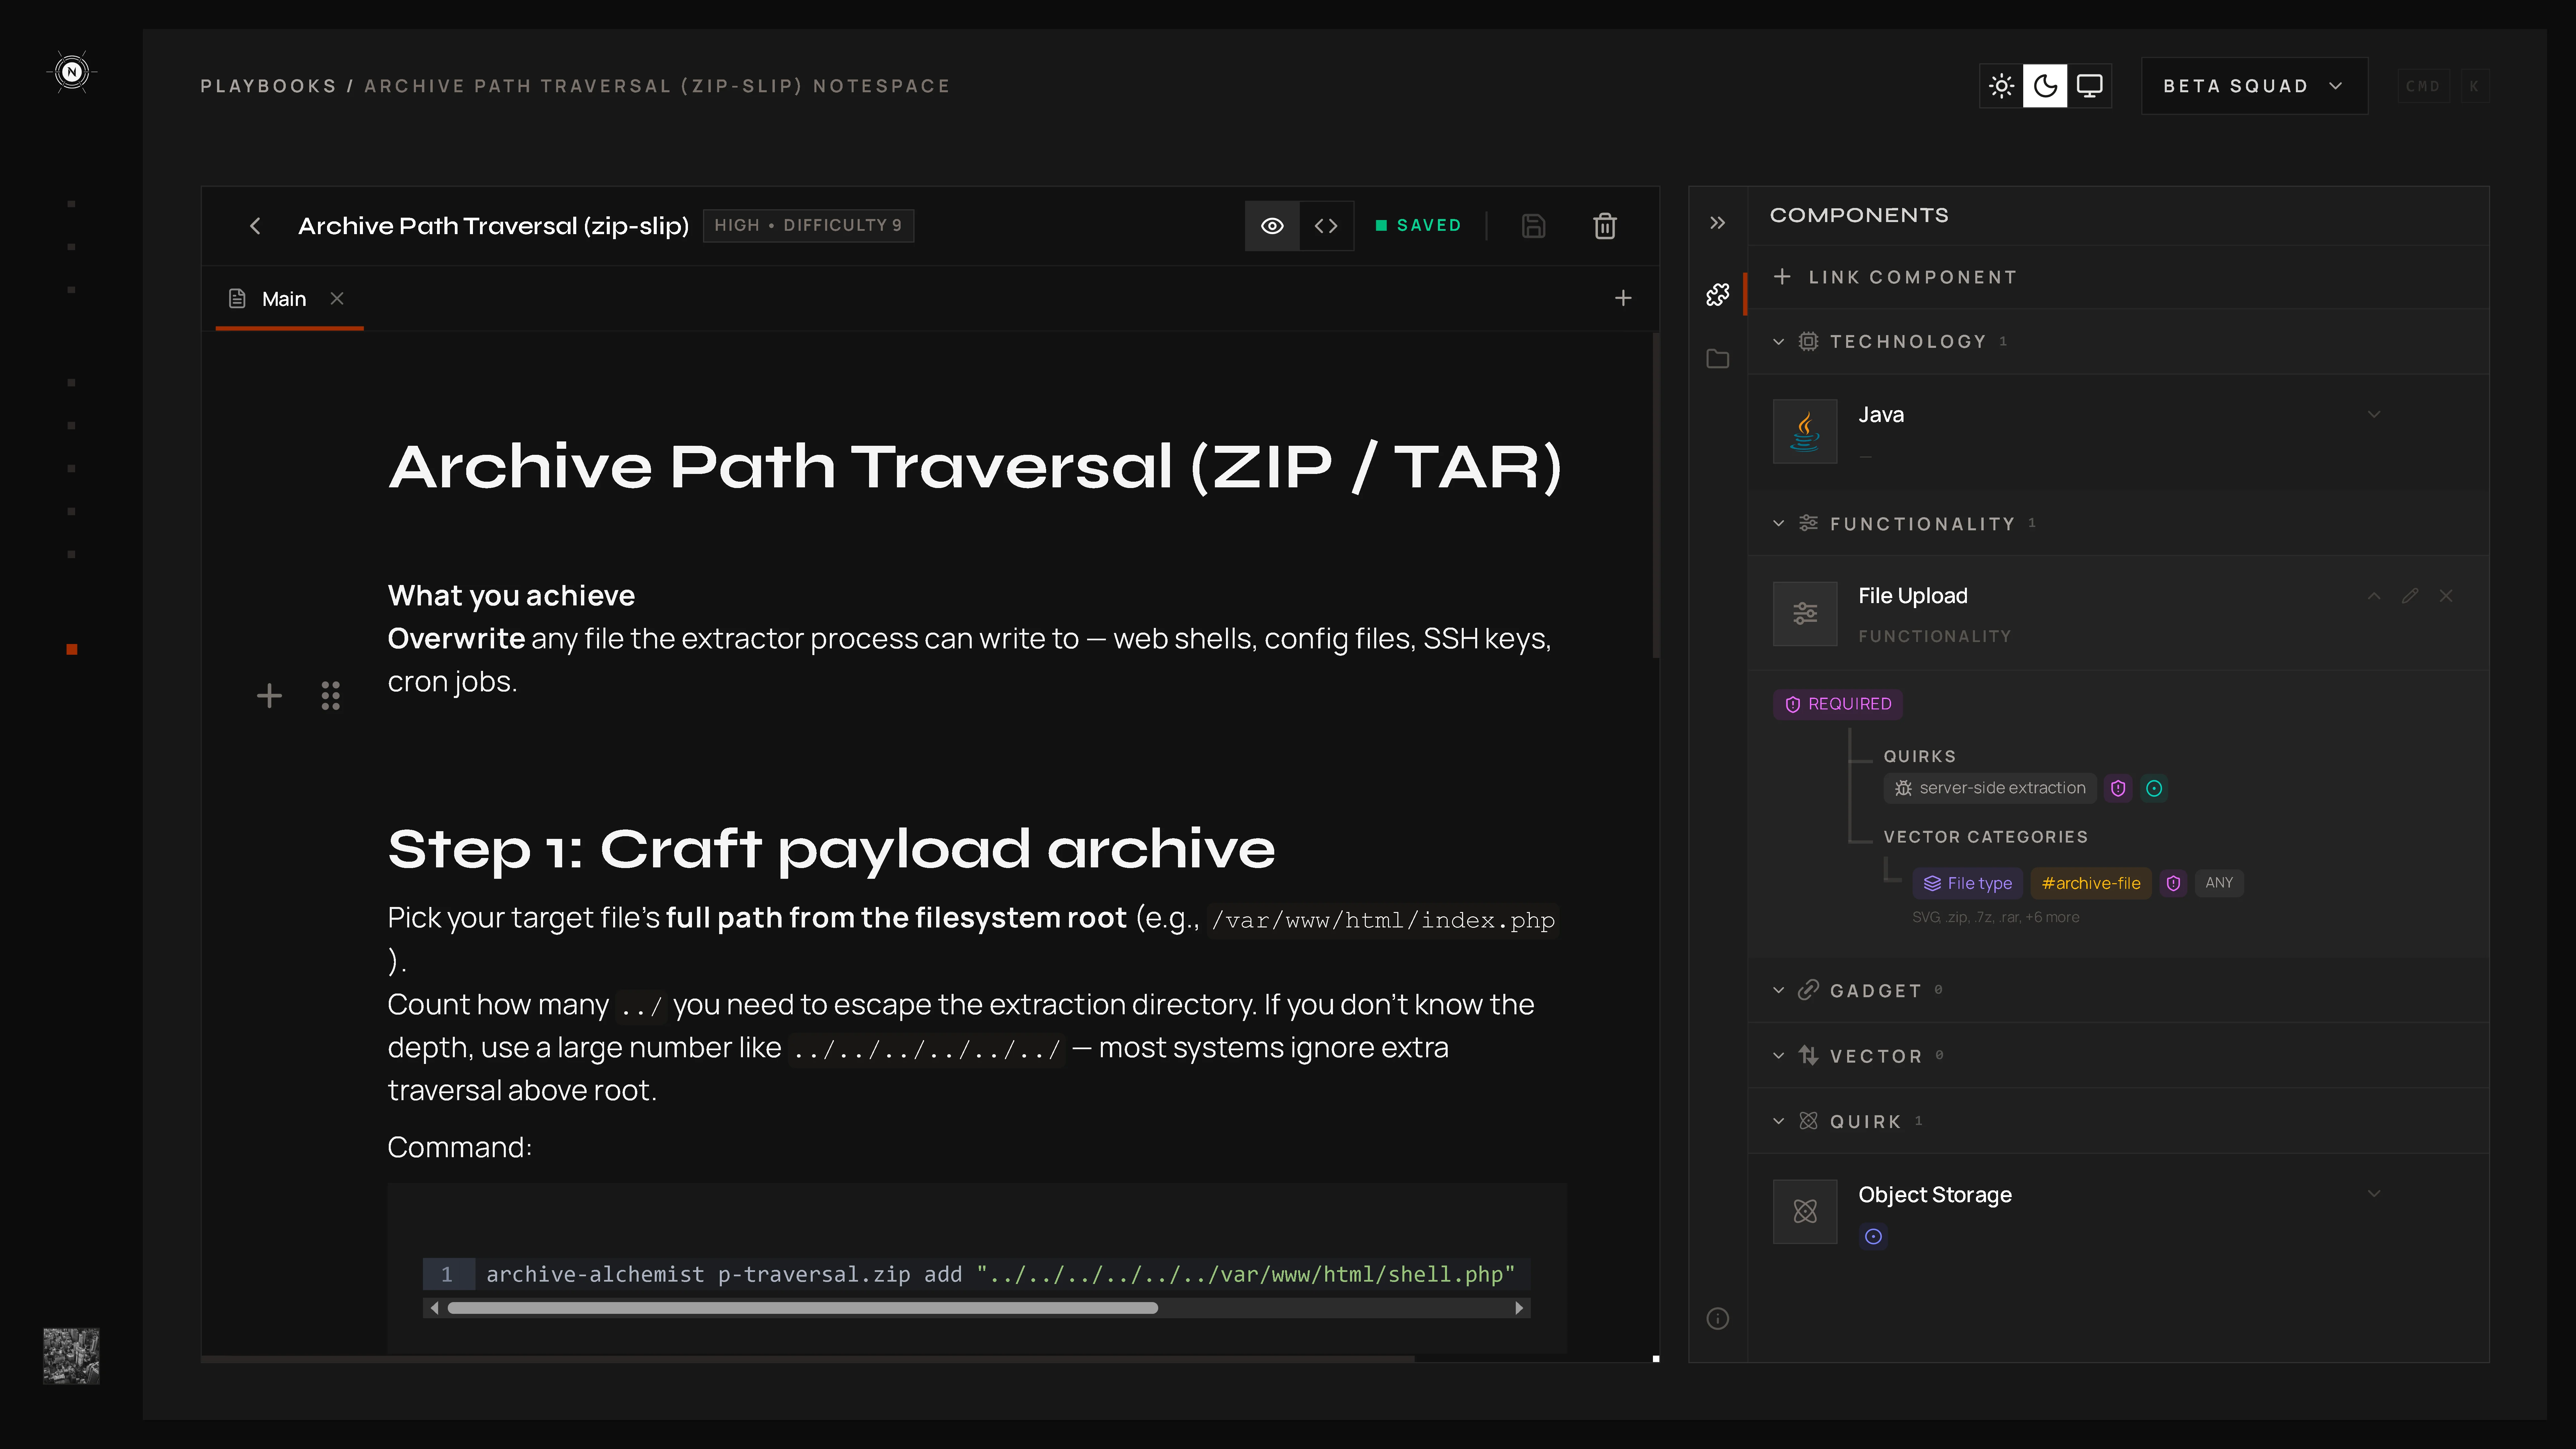Click the Java logo thumbnail
The width and height of the screenshot is (2576, 1449).
(x=1805, y=431)
